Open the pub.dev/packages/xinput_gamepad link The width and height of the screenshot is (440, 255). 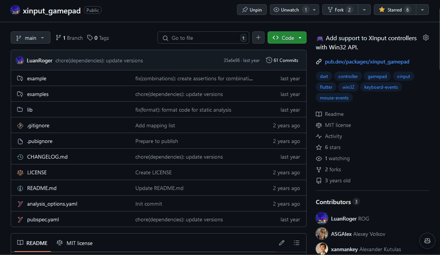click(x=367, y=62)
